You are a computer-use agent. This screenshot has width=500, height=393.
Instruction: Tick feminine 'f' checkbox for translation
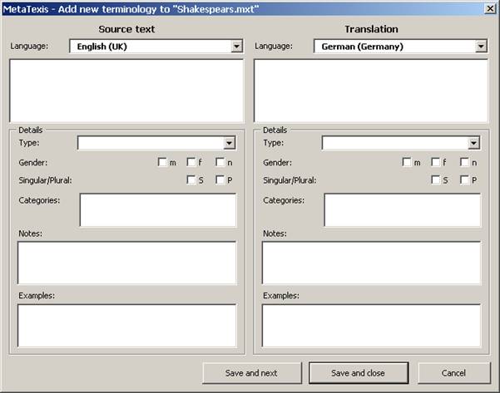pyautogui.click(x=436, y=163)
